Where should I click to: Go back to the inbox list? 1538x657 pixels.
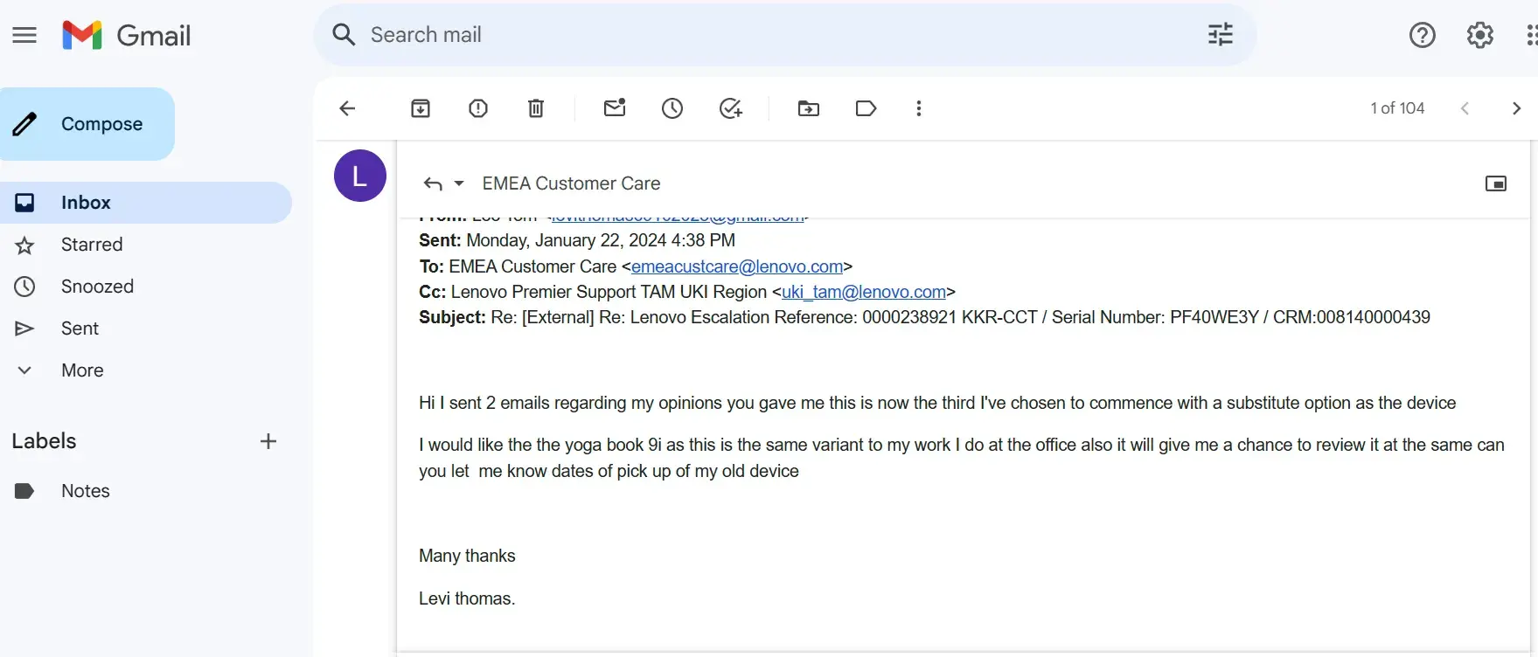[347, 108]
